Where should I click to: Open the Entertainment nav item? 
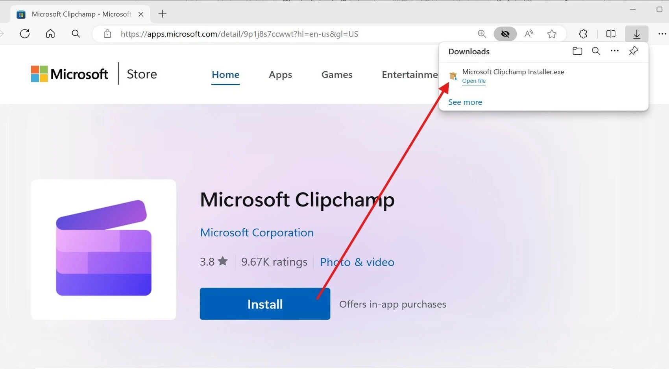click(x=410, y=75)
